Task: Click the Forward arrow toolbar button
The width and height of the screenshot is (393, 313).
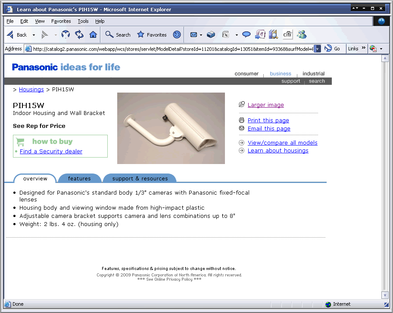Action: coord(45,35)
